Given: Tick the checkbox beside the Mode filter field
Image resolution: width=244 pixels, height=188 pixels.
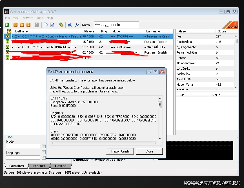Looking at the screenshot, I should pyautogui.click(x=44, y=146).
